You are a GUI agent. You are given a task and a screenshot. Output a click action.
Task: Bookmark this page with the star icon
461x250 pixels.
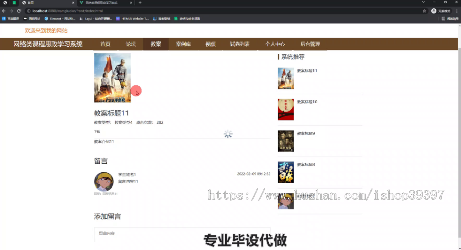coord(424,11)
